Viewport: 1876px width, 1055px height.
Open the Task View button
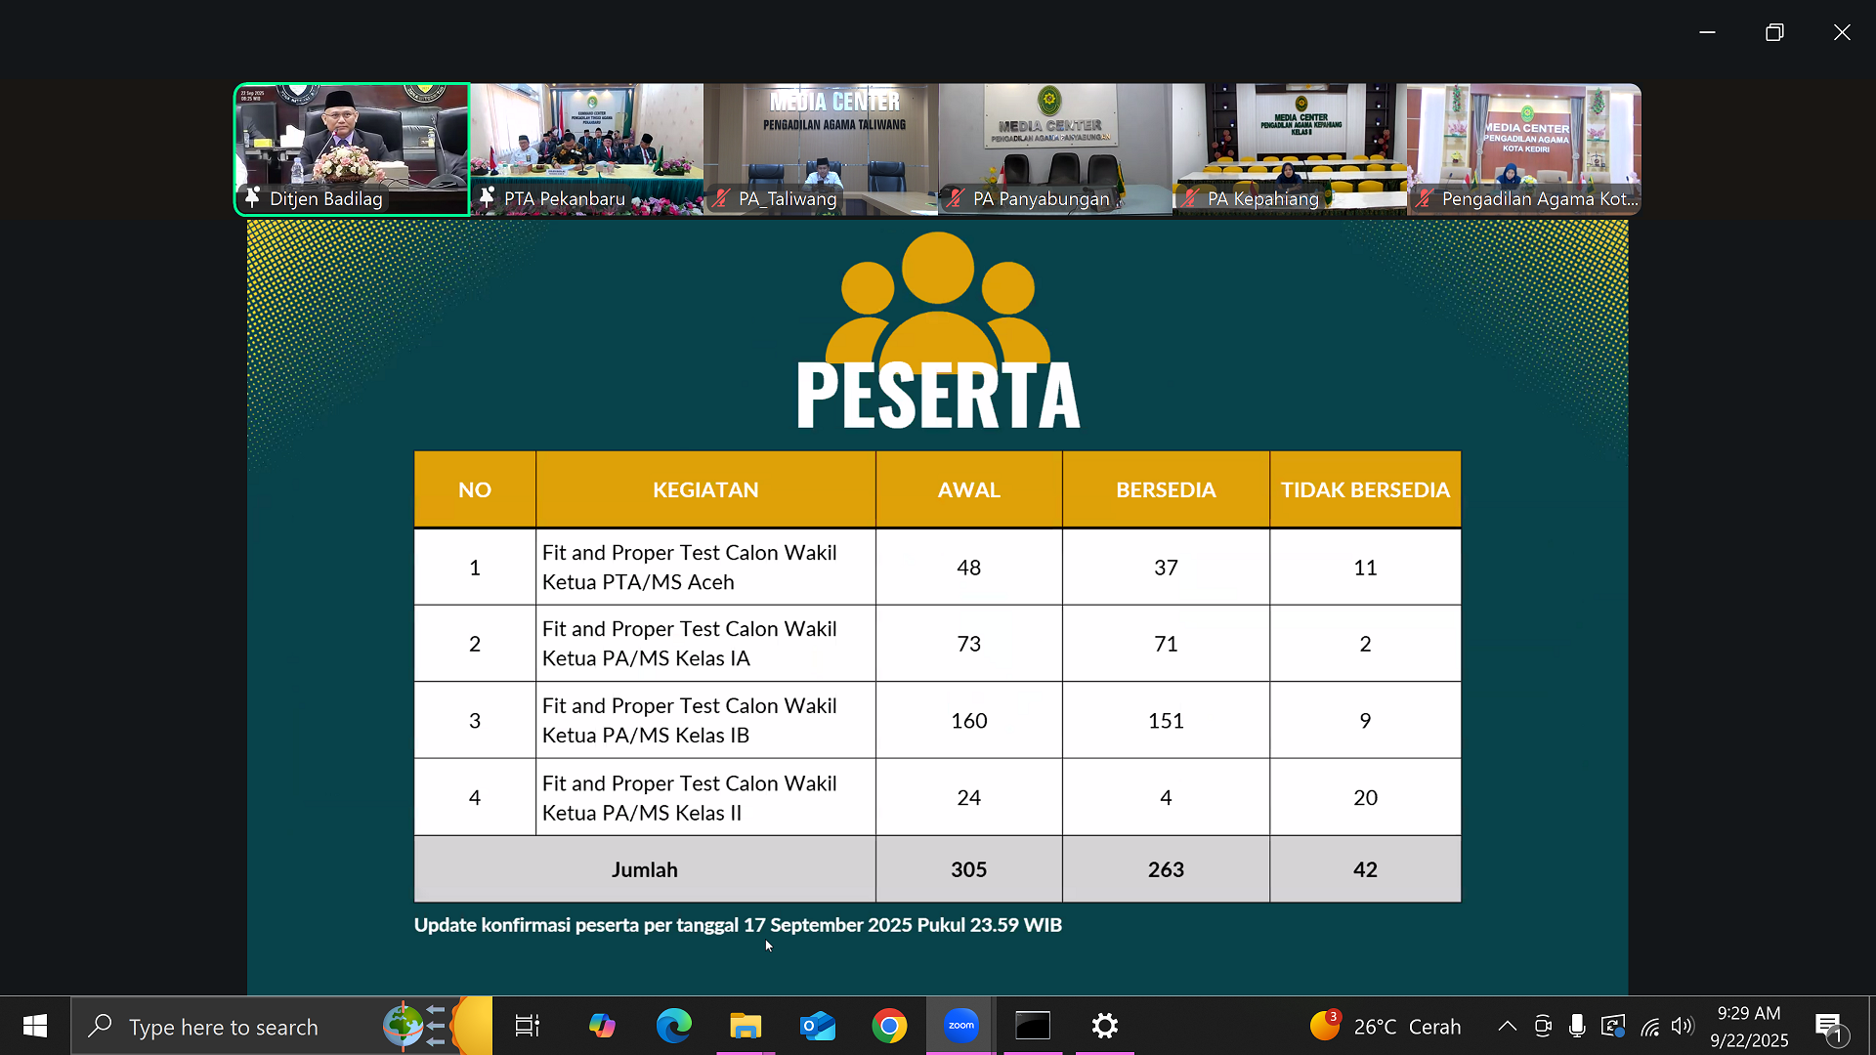pyautogui.click(x=528, y=1026)
